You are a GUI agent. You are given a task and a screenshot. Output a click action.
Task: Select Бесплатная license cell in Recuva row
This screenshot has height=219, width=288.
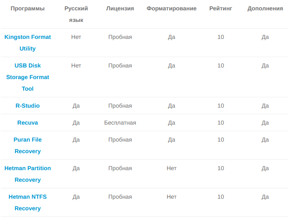[120, 123]
